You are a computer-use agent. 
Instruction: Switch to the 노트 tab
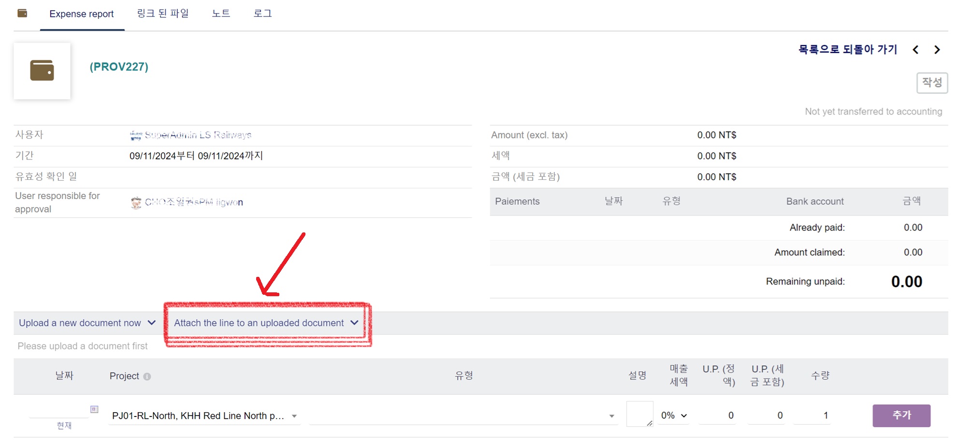pyautogui.click(x=221, y=14)
